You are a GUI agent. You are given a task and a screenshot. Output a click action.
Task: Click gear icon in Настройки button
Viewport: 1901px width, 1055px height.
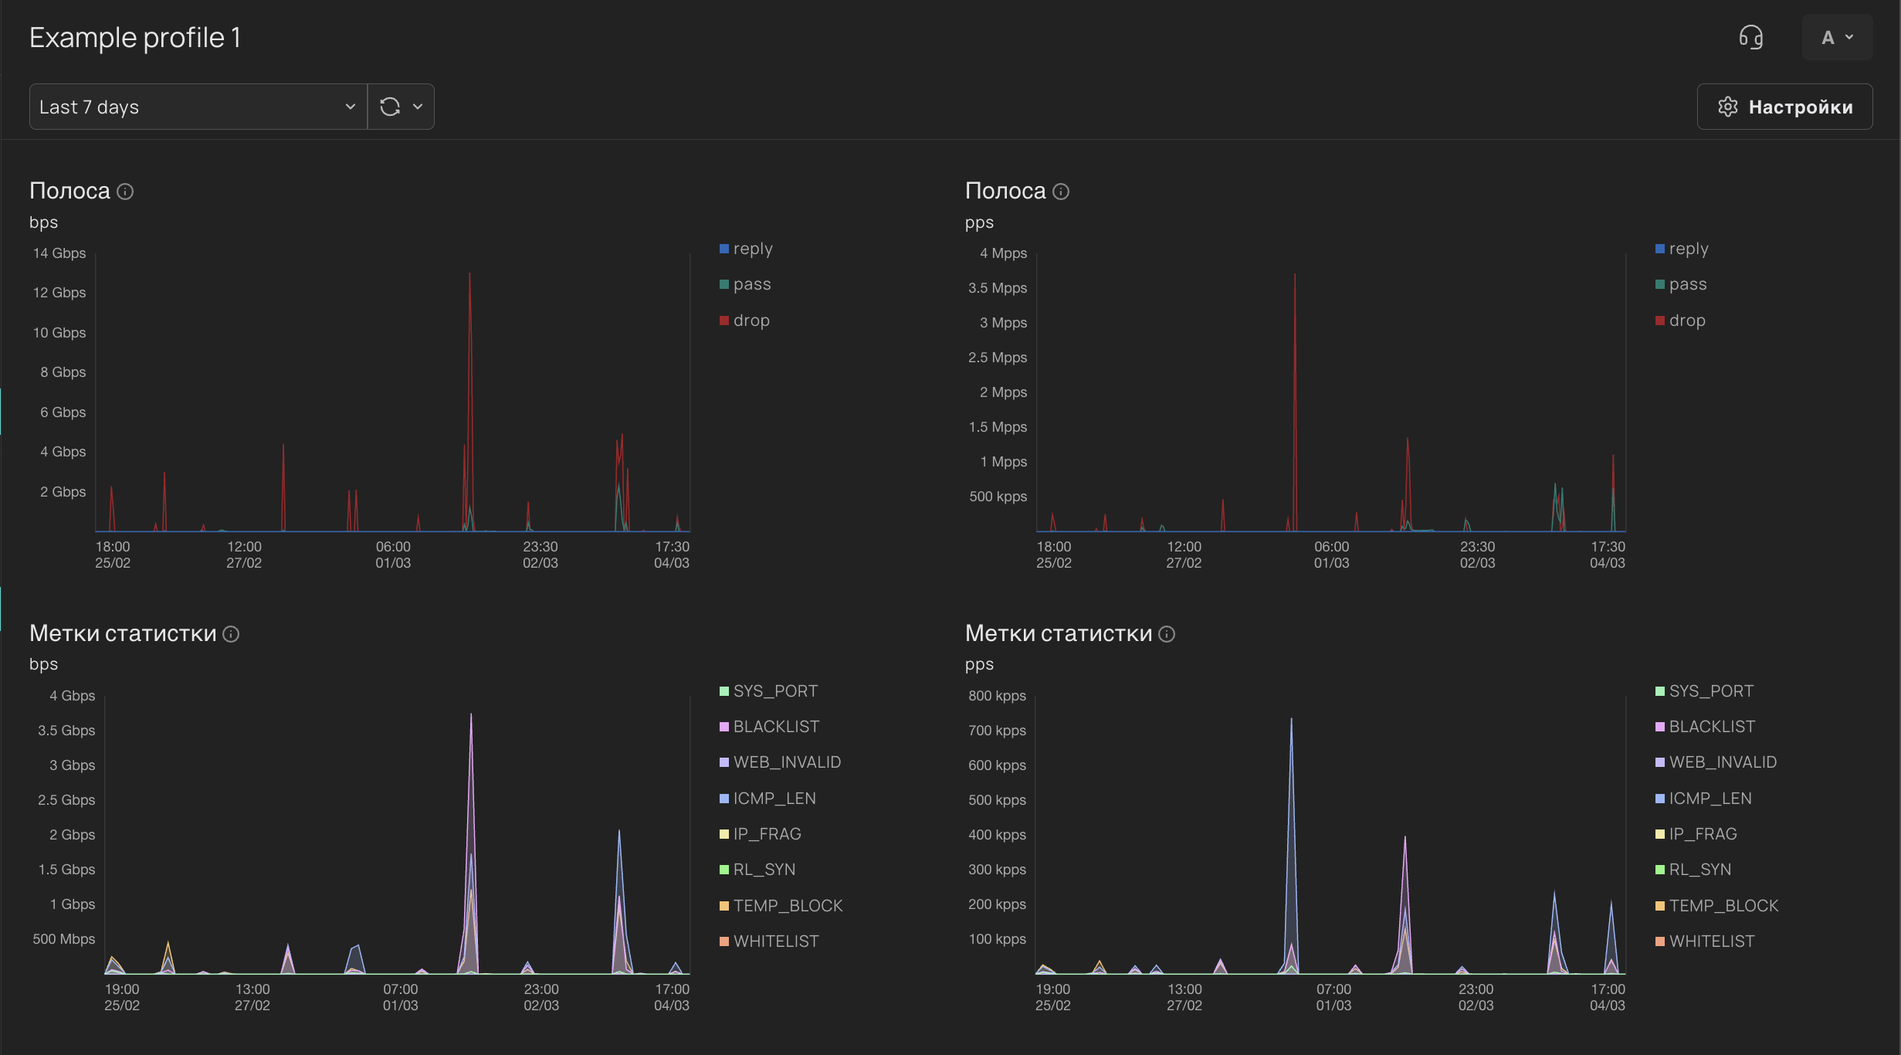(x=1728, y=107)
